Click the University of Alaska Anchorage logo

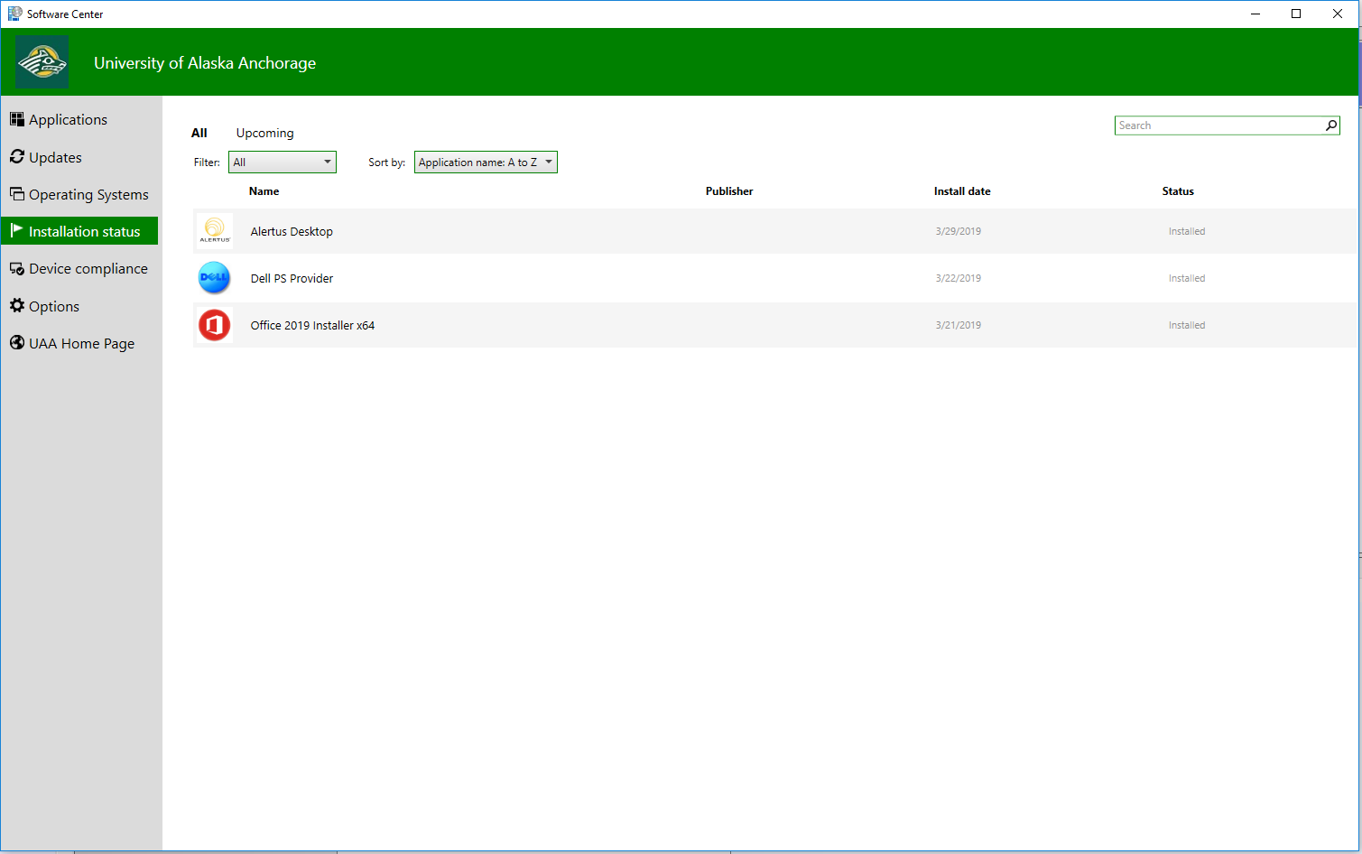[42, 62]
